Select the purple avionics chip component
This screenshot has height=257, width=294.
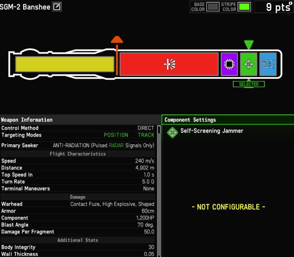coord(229,64)
